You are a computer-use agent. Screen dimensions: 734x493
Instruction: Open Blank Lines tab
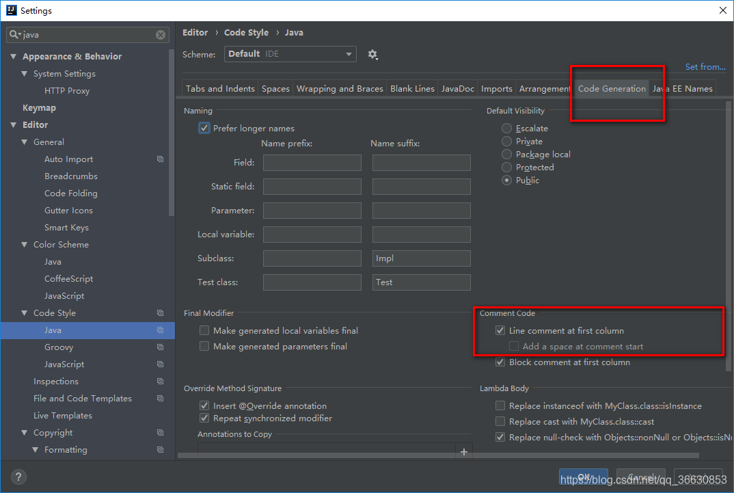point(412,88)
